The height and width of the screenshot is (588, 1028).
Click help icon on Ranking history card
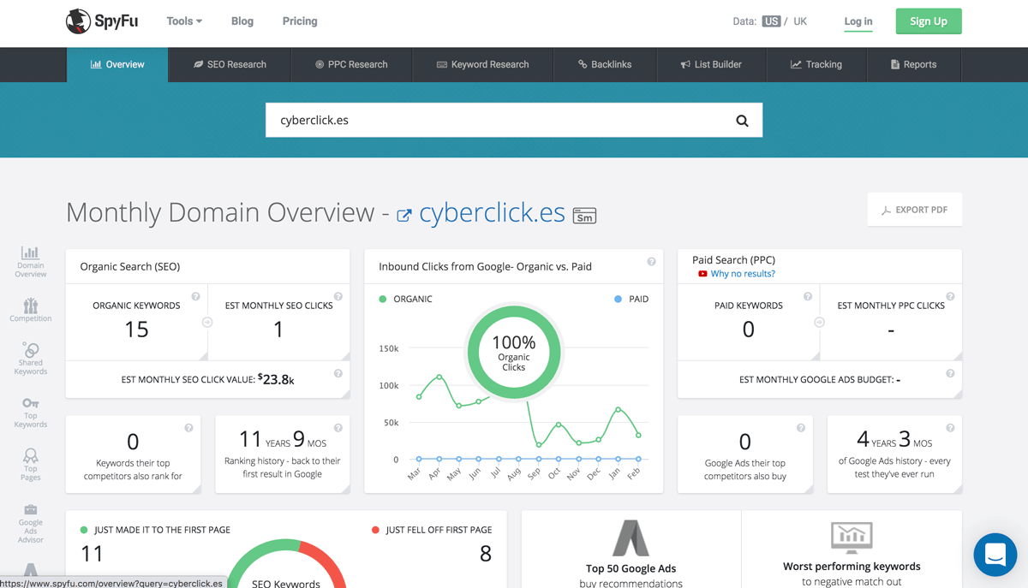338,428
